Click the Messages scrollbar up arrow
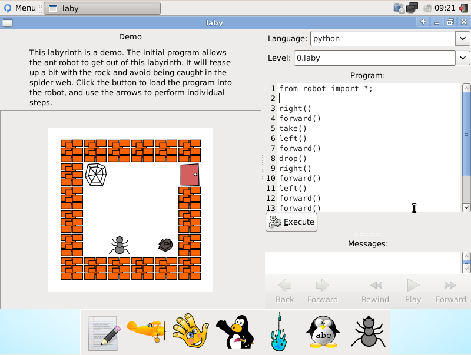 coord(466,256)
